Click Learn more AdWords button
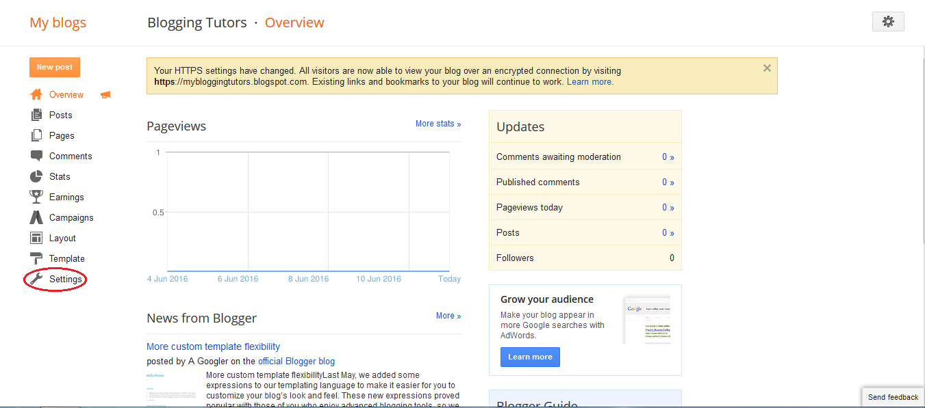The image size is (925, 408). (530, 357)
